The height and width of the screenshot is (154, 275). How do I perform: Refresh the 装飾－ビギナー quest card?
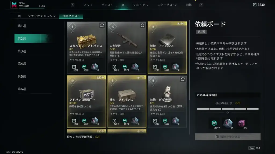click(x=183, y=79)
